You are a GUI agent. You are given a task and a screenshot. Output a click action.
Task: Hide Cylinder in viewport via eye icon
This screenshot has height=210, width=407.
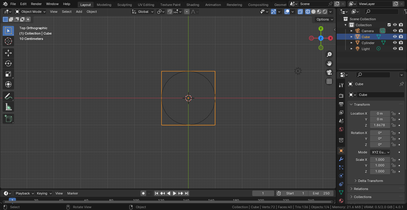pos(395,43)
